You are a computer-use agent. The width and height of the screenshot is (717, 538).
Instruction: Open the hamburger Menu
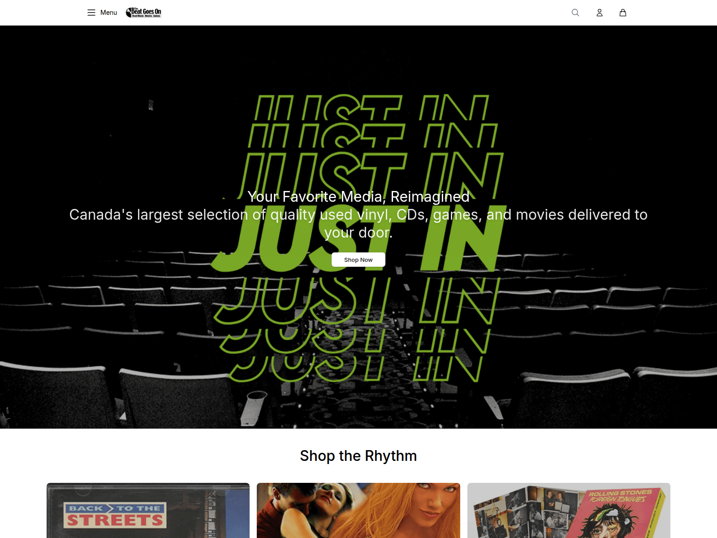pyautogui.click(x=102, y=13)
